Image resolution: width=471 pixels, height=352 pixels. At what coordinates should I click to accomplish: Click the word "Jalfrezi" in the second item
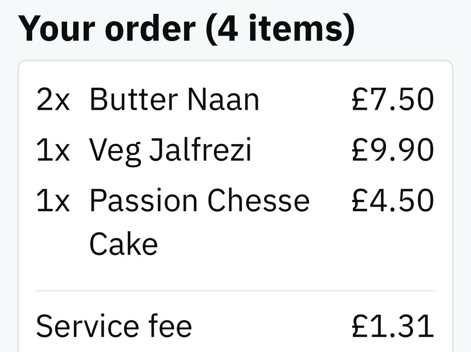pyautogui.click(x=200, y=150)
